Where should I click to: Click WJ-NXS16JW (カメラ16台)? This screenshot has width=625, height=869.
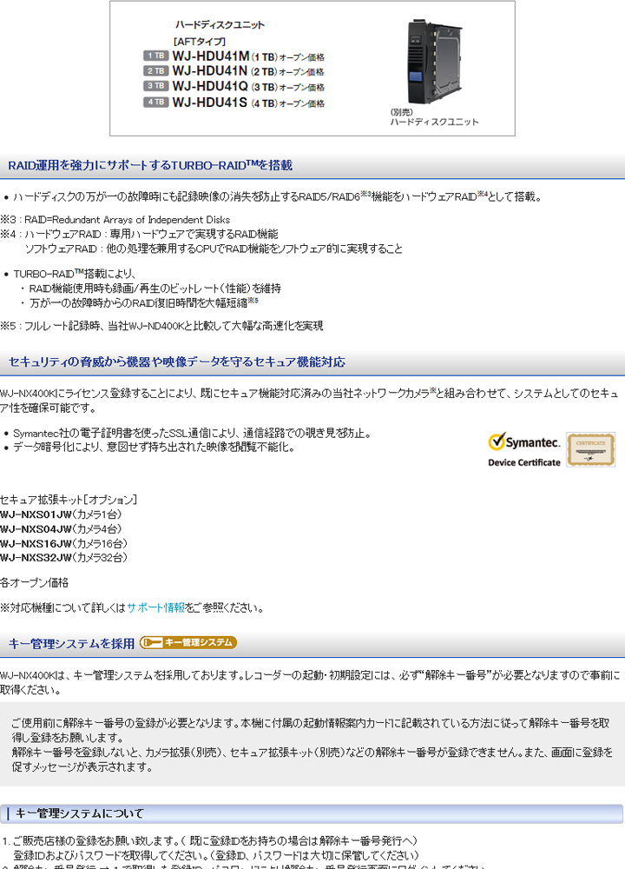pyautogui.click(x=63, y=543)
